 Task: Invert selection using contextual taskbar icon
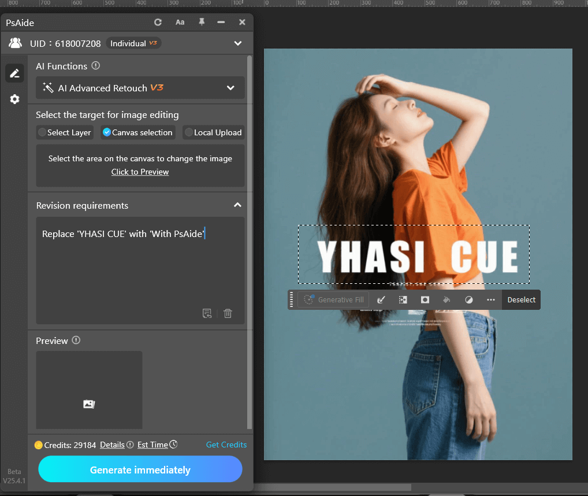click(403, 299)
